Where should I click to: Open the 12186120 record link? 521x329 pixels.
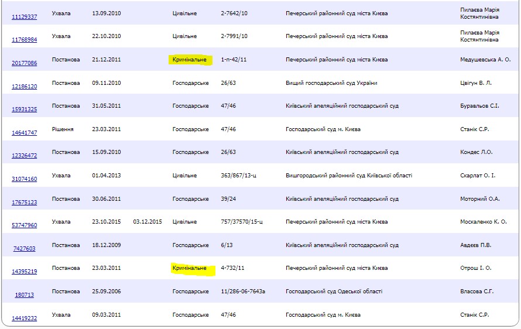click(x=24, y=87)
